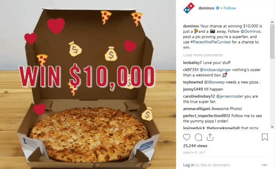The height and width of the screenshot is (169, 275).
Task: Share the post with the upload icon
Action: (210, 137)
